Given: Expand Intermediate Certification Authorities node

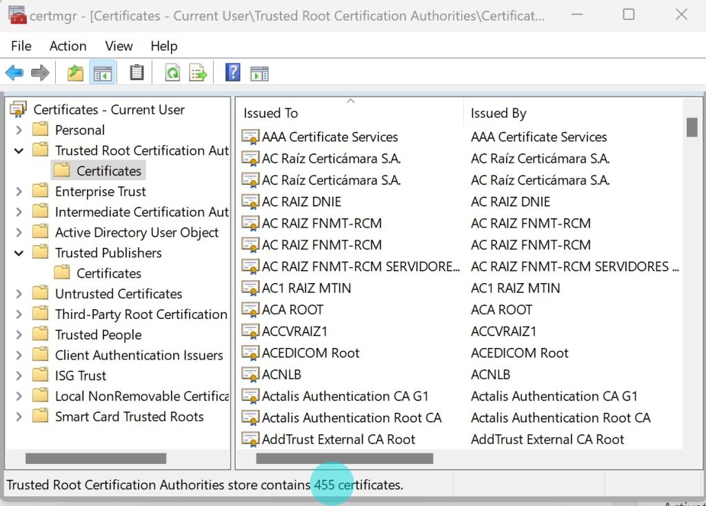Looking at the screenshot, I should point(19,212).
